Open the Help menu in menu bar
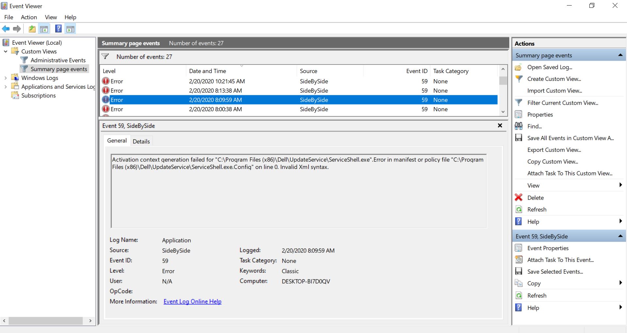The width and height of the screenshot is (627, 333). tap(70, 17)
